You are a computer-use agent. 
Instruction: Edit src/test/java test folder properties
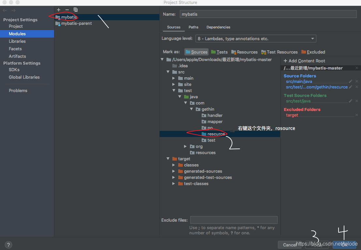click(350, 101)
